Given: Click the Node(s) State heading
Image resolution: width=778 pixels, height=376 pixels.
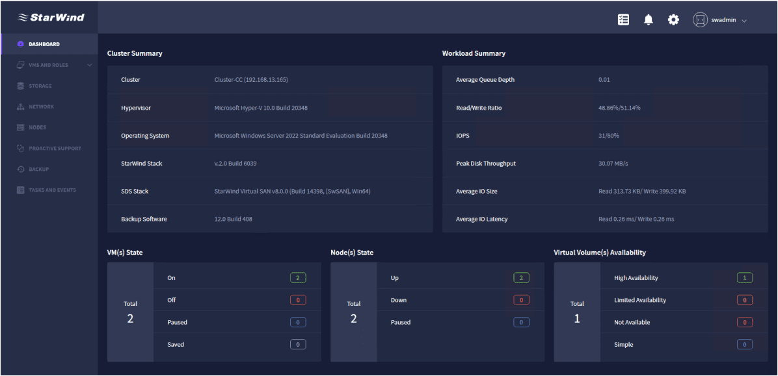Looking at the screenshot, I should tap(352, 253).
